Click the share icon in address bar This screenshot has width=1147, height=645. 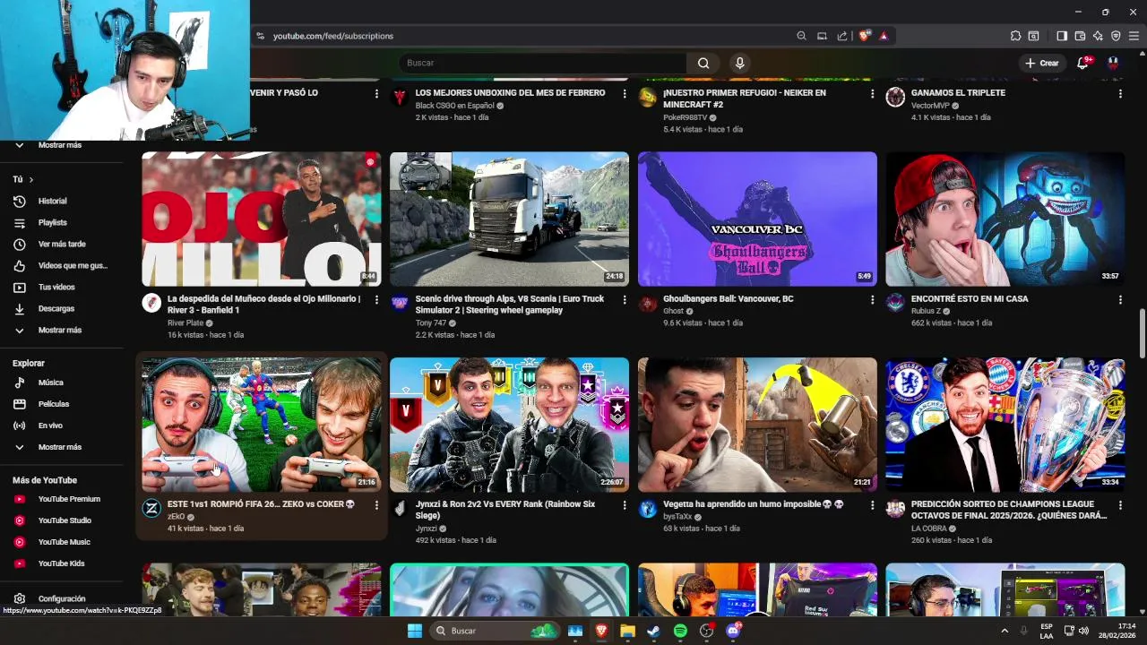pyautogui.click(x=842, y=36)
